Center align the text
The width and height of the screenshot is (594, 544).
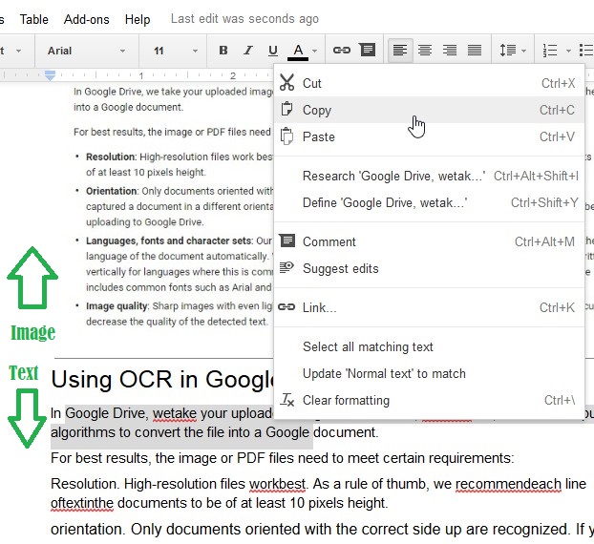pos(425,50)
